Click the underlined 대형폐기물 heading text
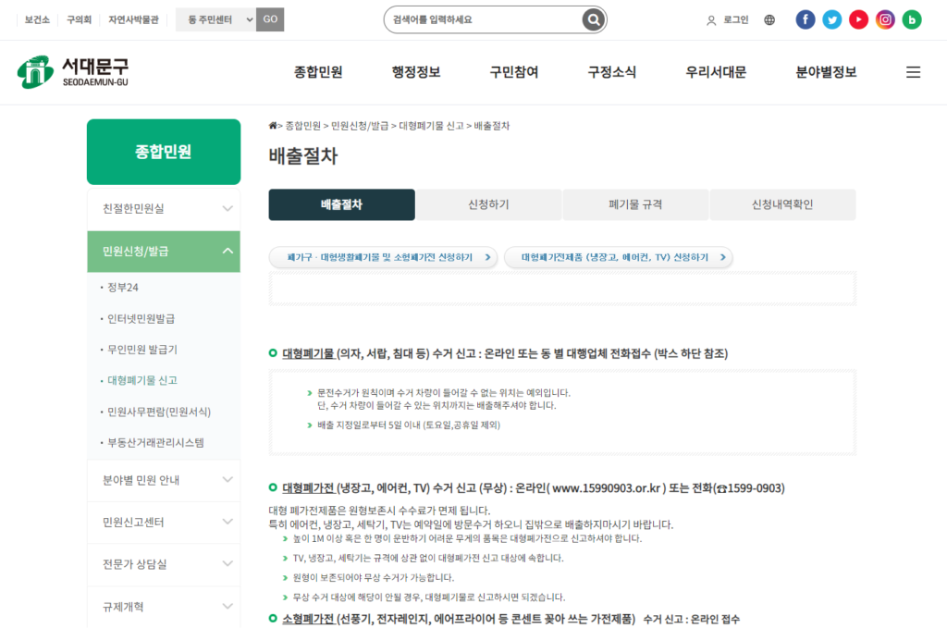 [x=308, y=354]
